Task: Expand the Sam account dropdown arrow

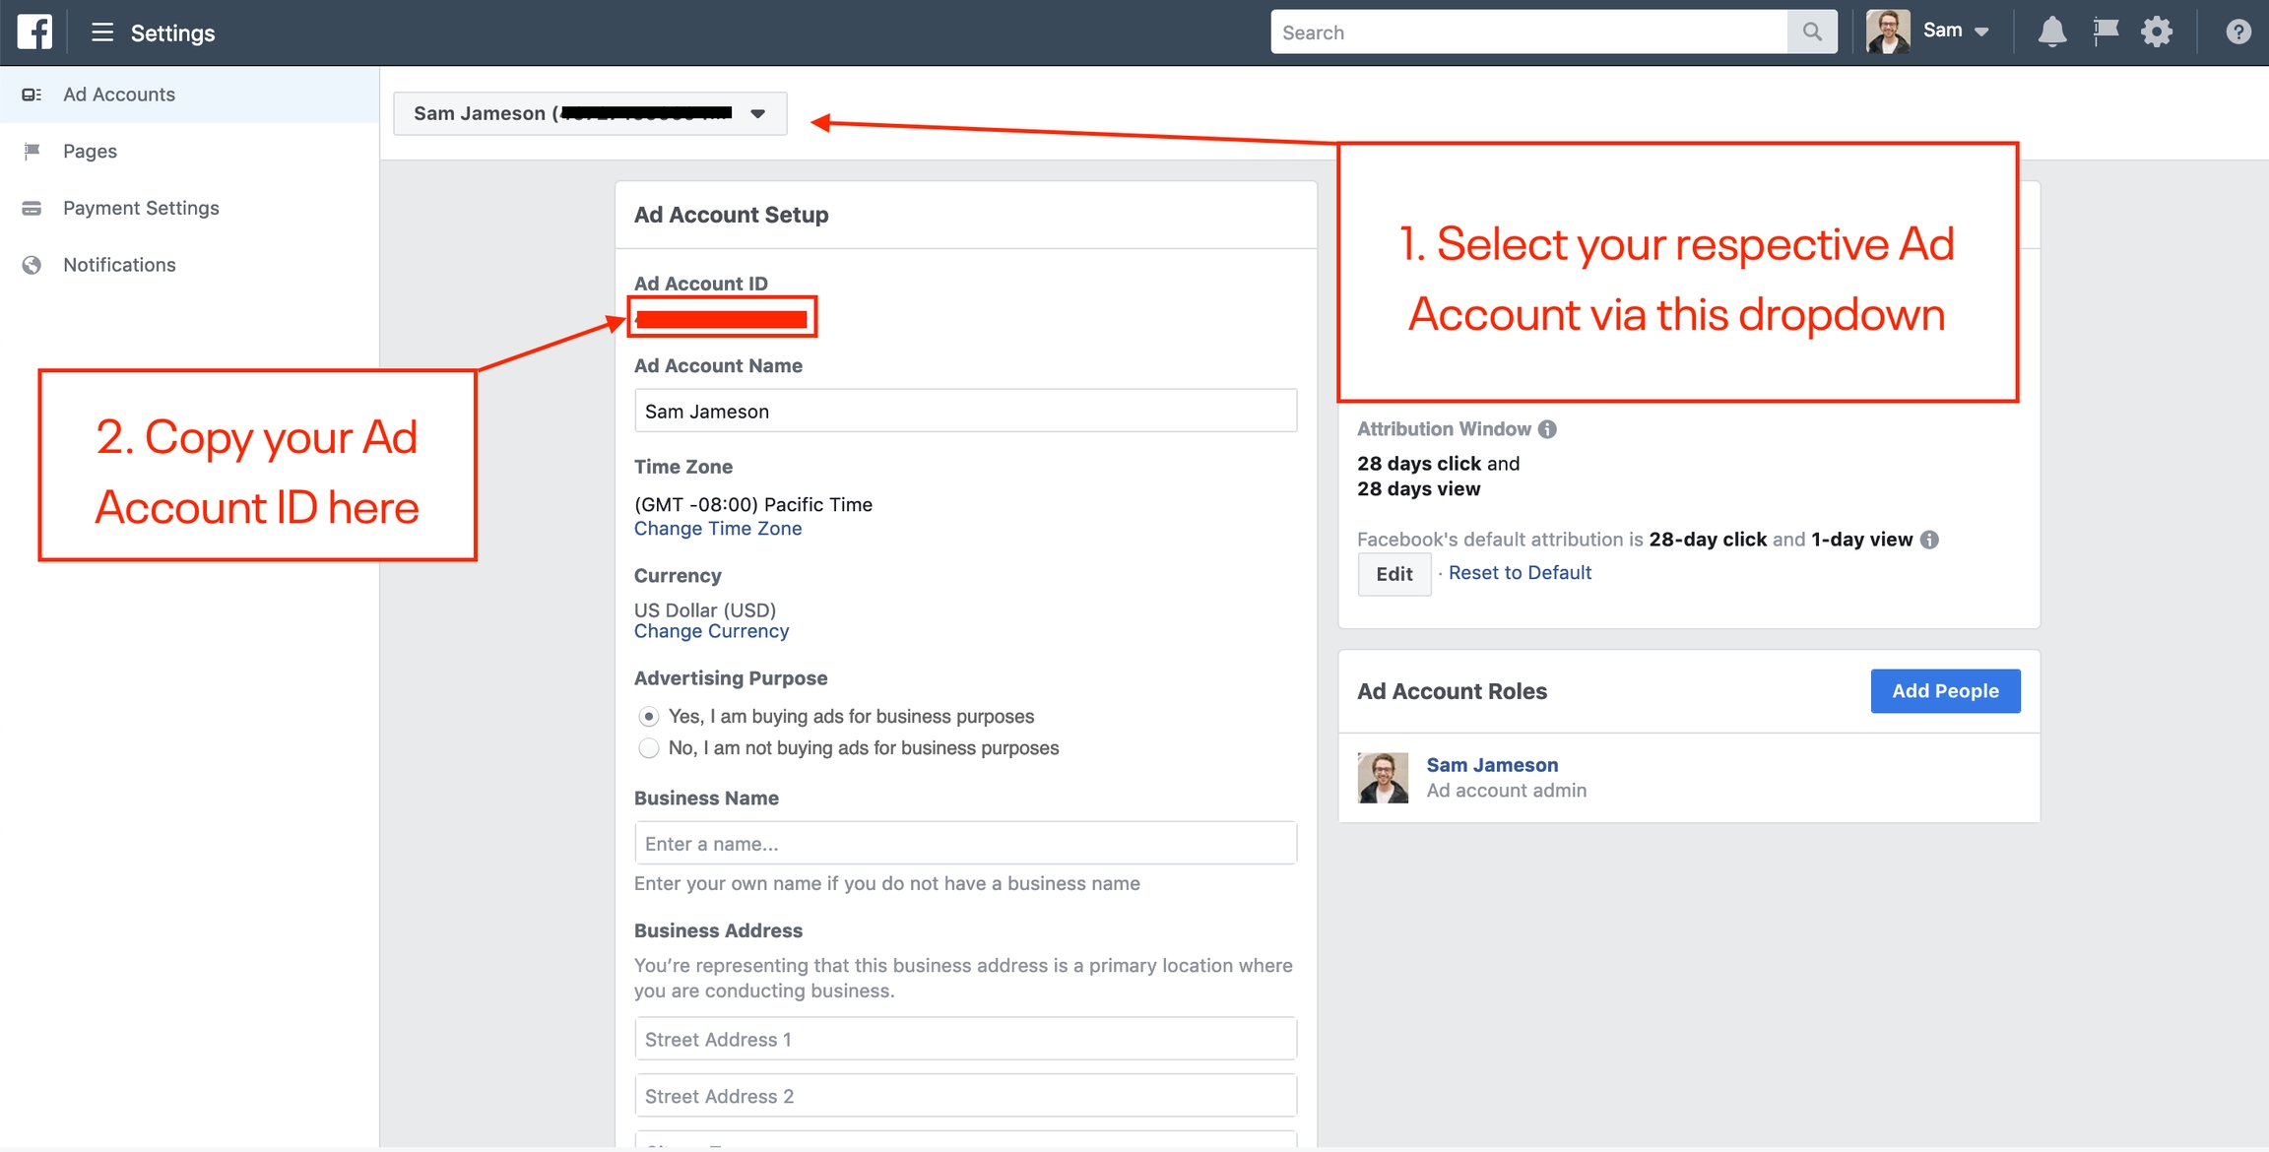Action: [1981, 32]
